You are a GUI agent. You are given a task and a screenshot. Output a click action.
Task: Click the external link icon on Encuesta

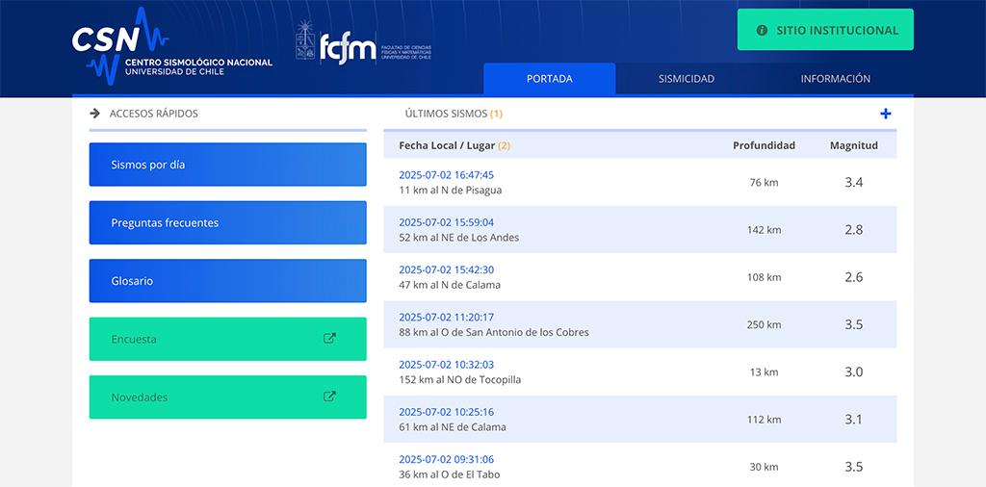pyautogui.click(x=329, y=339)
